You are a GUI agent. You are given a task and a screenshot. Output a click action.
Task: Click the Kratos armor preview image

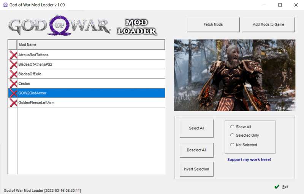pyautogui.click(x=234, y=75)
